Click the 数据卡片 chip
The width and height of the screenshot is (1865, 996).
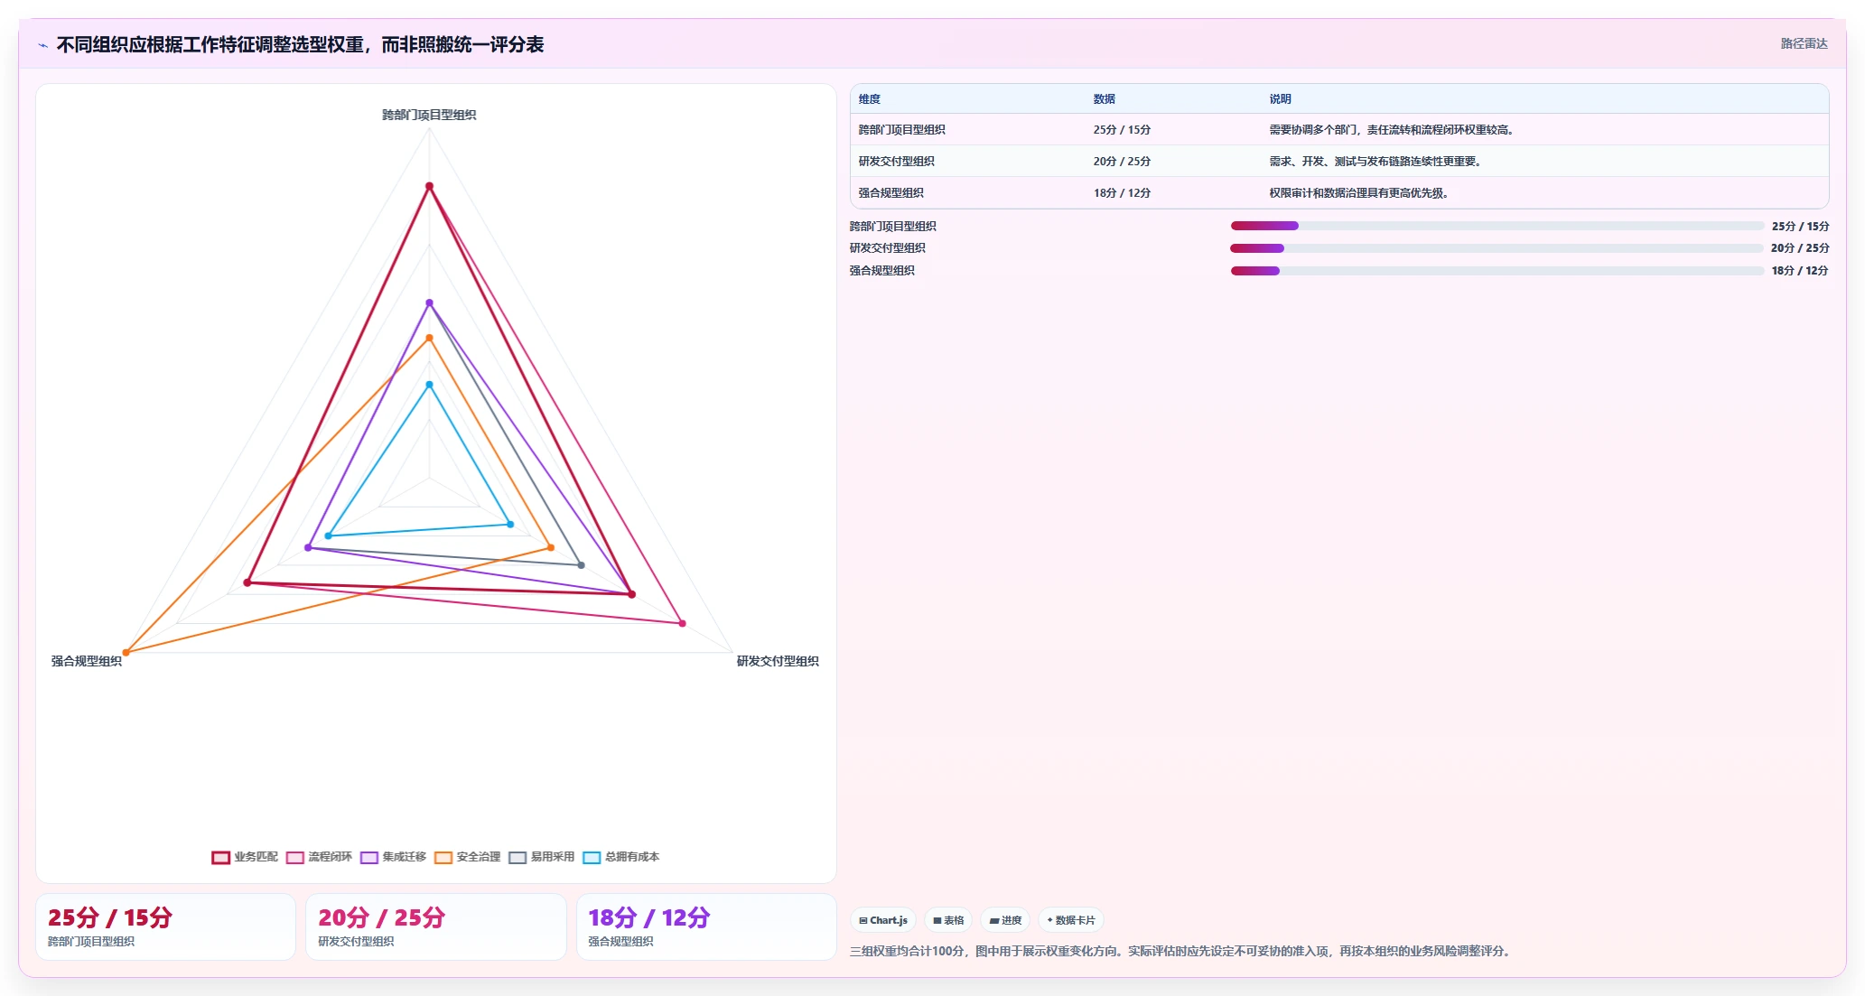pyautogui.click(x=1071, y=920)
